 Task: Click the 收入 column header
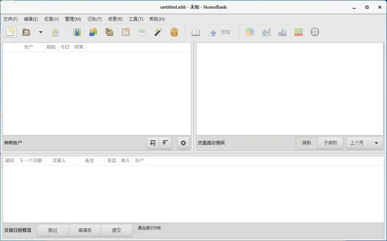click(x=125, y=161)
